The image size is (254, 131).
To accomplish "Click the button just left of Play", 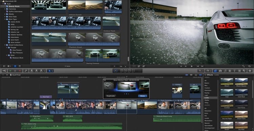I will (x=186, y=66).
